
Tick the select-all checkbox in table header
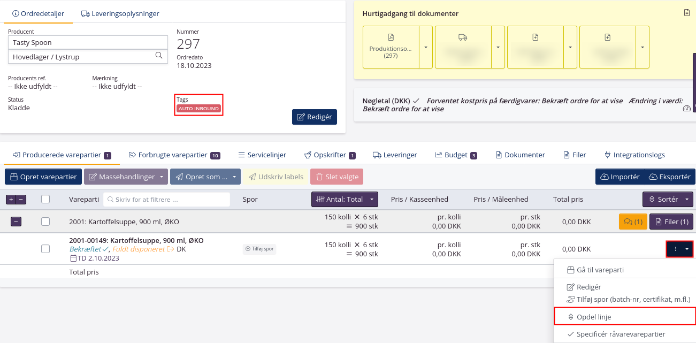[x=45, y=199]
